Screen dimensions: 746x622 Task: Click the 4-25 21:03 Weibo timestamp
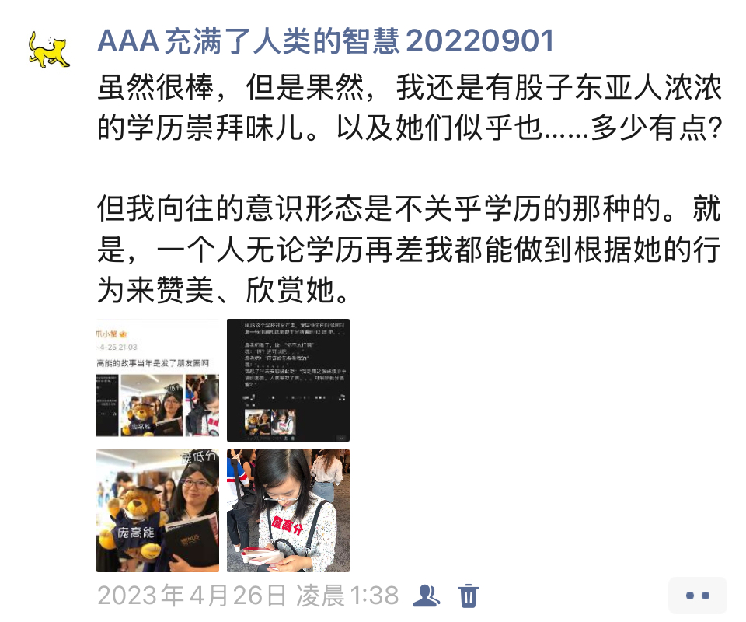(117, 347)
